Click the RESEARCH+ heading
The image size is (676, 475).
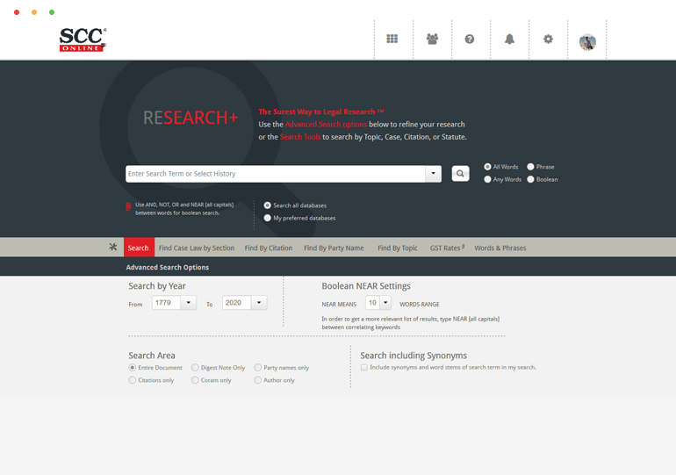[191, 118]
